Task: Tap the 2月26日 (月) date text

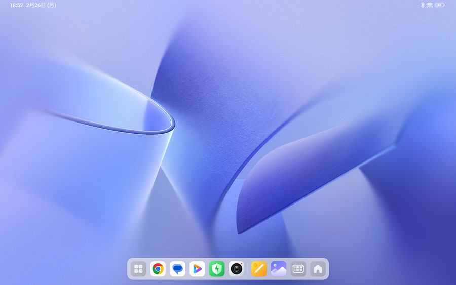Action: click(x=41, y=5)
